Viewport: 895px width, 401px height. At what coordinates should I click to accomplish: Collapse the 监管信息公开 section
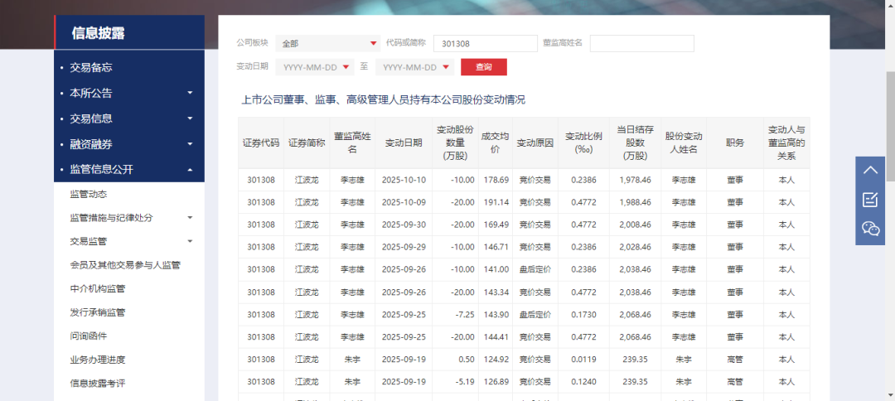point(128,170)
